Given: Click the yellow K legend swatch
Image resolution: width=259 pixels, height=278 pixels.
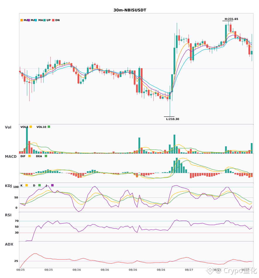Looking at the screenshot, I should click(27, 185).
